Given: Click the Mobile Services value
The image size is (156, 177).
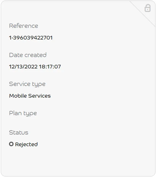Looking at the screenshot, I should pos(30,96).
